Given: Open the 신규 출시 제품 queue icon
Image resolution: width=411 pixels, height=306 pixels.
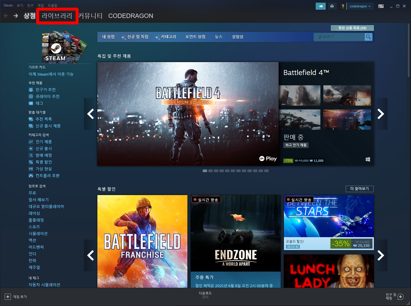Looking at the screenshot, I should [x=31, y=126].
